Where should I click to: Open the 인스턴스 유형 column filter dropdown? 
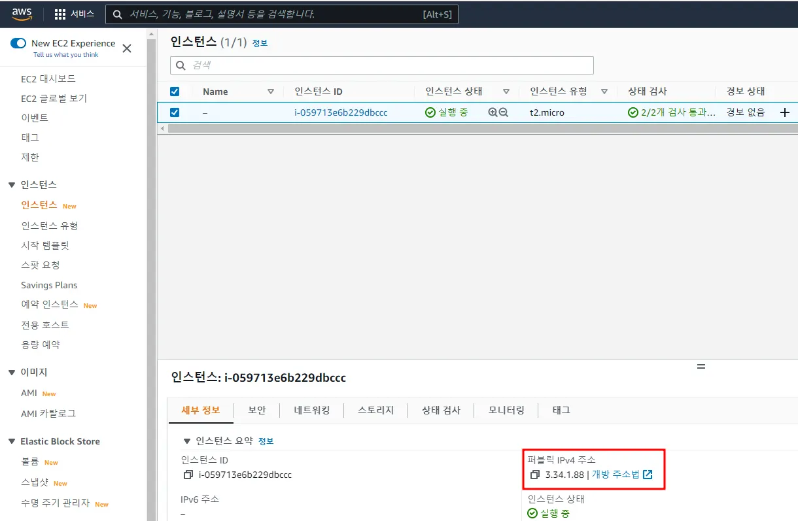click(x=604, y=92)
